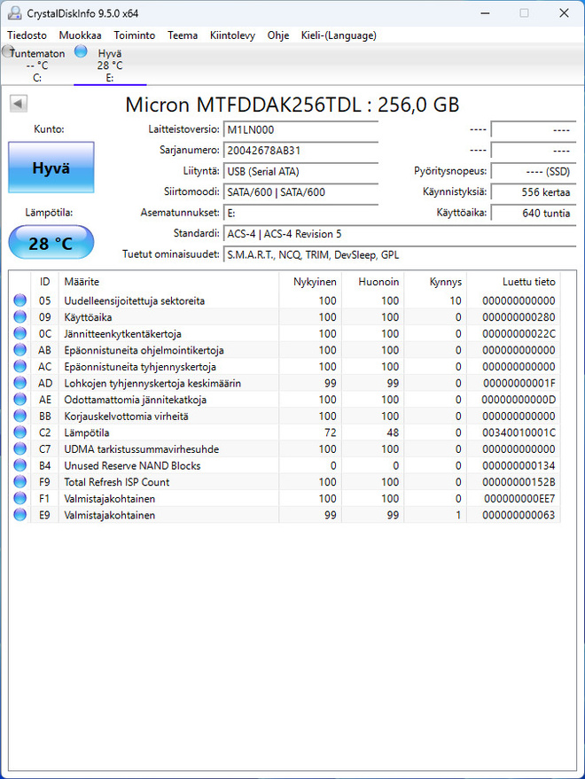Open the Ohje menu
585x779 pixels.
(277, 35)
